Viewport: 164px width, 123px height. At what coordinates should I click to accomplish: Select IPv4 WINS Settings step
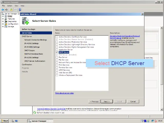(x=32, y=47)
